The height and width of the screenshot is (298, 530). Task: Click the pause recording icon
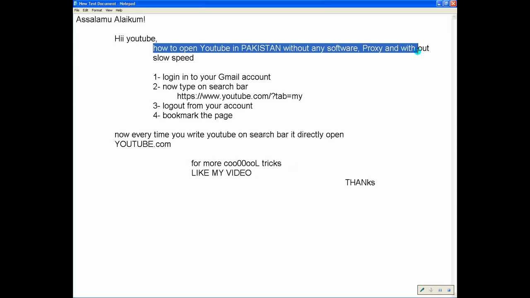tap(440, 290)
